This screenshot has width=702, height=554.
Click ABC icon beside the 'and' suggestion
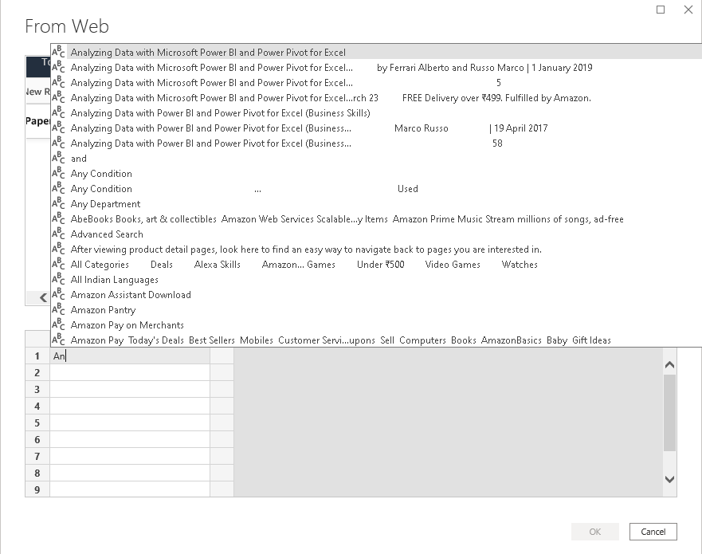point(58,158)
